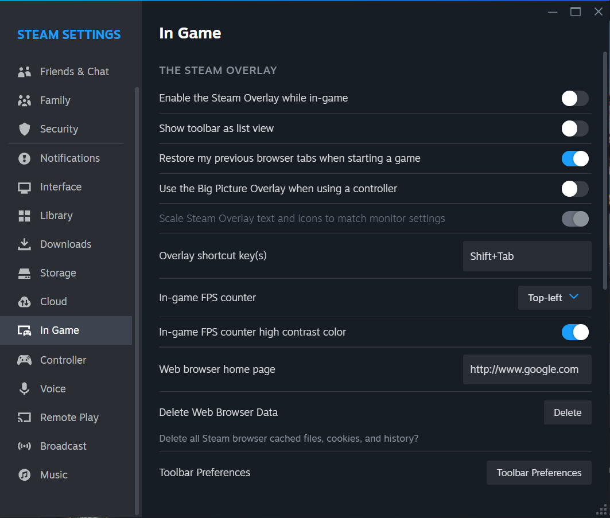Select In Game settings entry
The width and height of the screenshot is (610, 518).
(x=66, y=330)
